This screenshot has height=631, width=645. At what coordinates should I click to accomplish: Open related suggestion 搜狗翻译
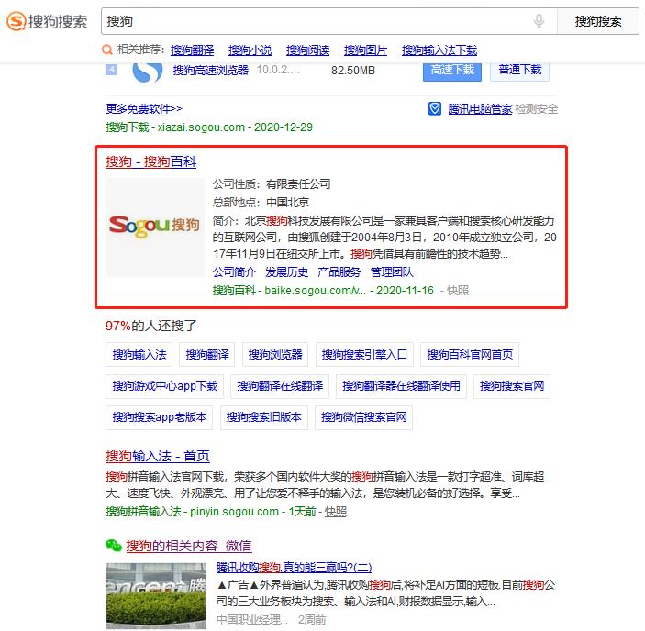[x=192, y=50]
